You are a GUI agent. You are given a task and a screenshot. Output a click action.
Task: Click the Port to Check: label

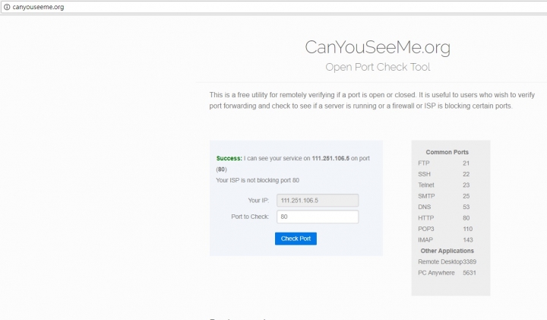pyautogui.click(x=250, y=217)
